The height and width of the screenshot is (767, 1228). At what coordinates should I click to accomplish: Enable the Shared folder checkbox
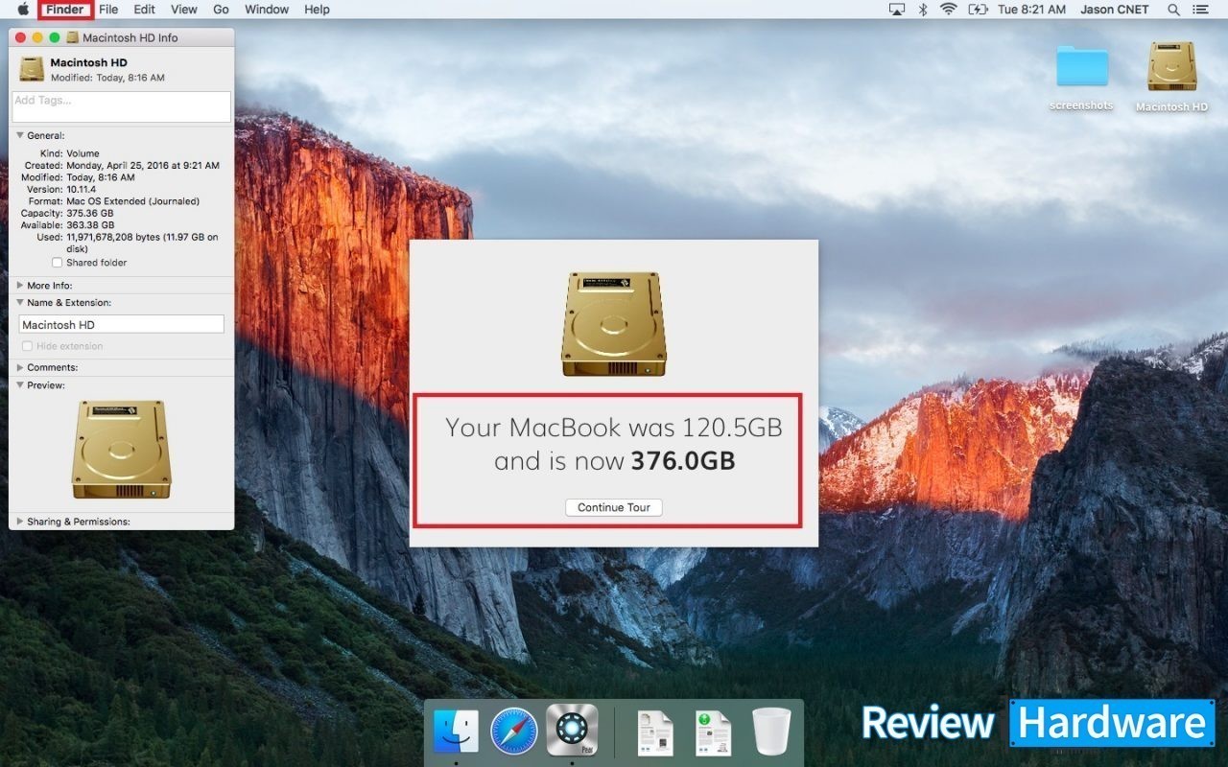[57, 263]
